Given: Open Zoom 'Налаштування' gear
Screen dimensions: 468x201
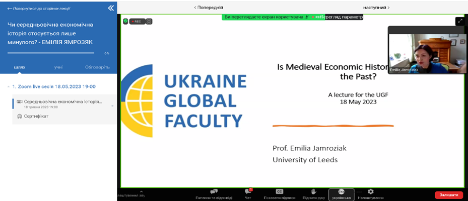Looking at the screenshot, I should (371, 194).
